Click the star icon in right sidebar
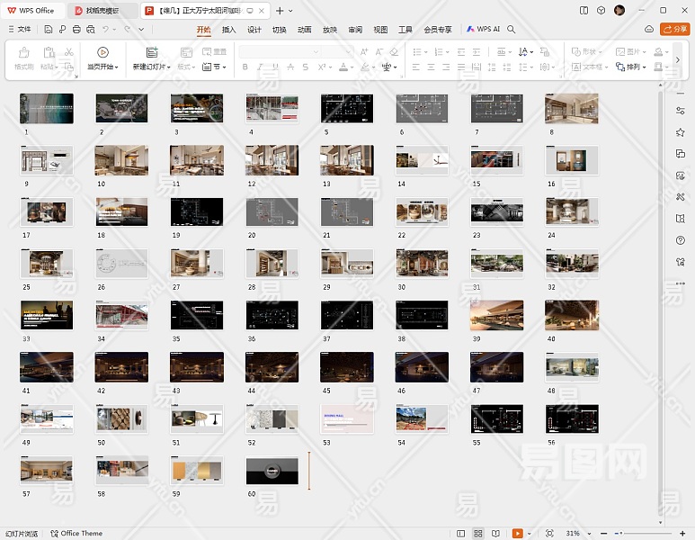The height and width of the screenshot is (540, 695). click(681, 132)
